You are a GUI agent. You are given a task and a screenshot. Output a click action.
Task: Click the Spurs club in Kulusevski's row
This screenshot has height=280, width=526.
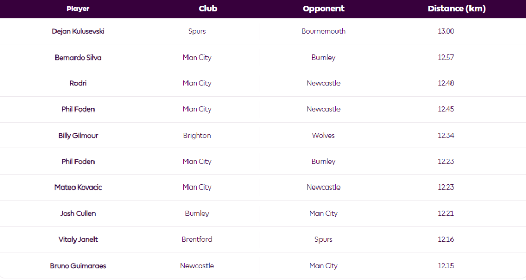197,31
